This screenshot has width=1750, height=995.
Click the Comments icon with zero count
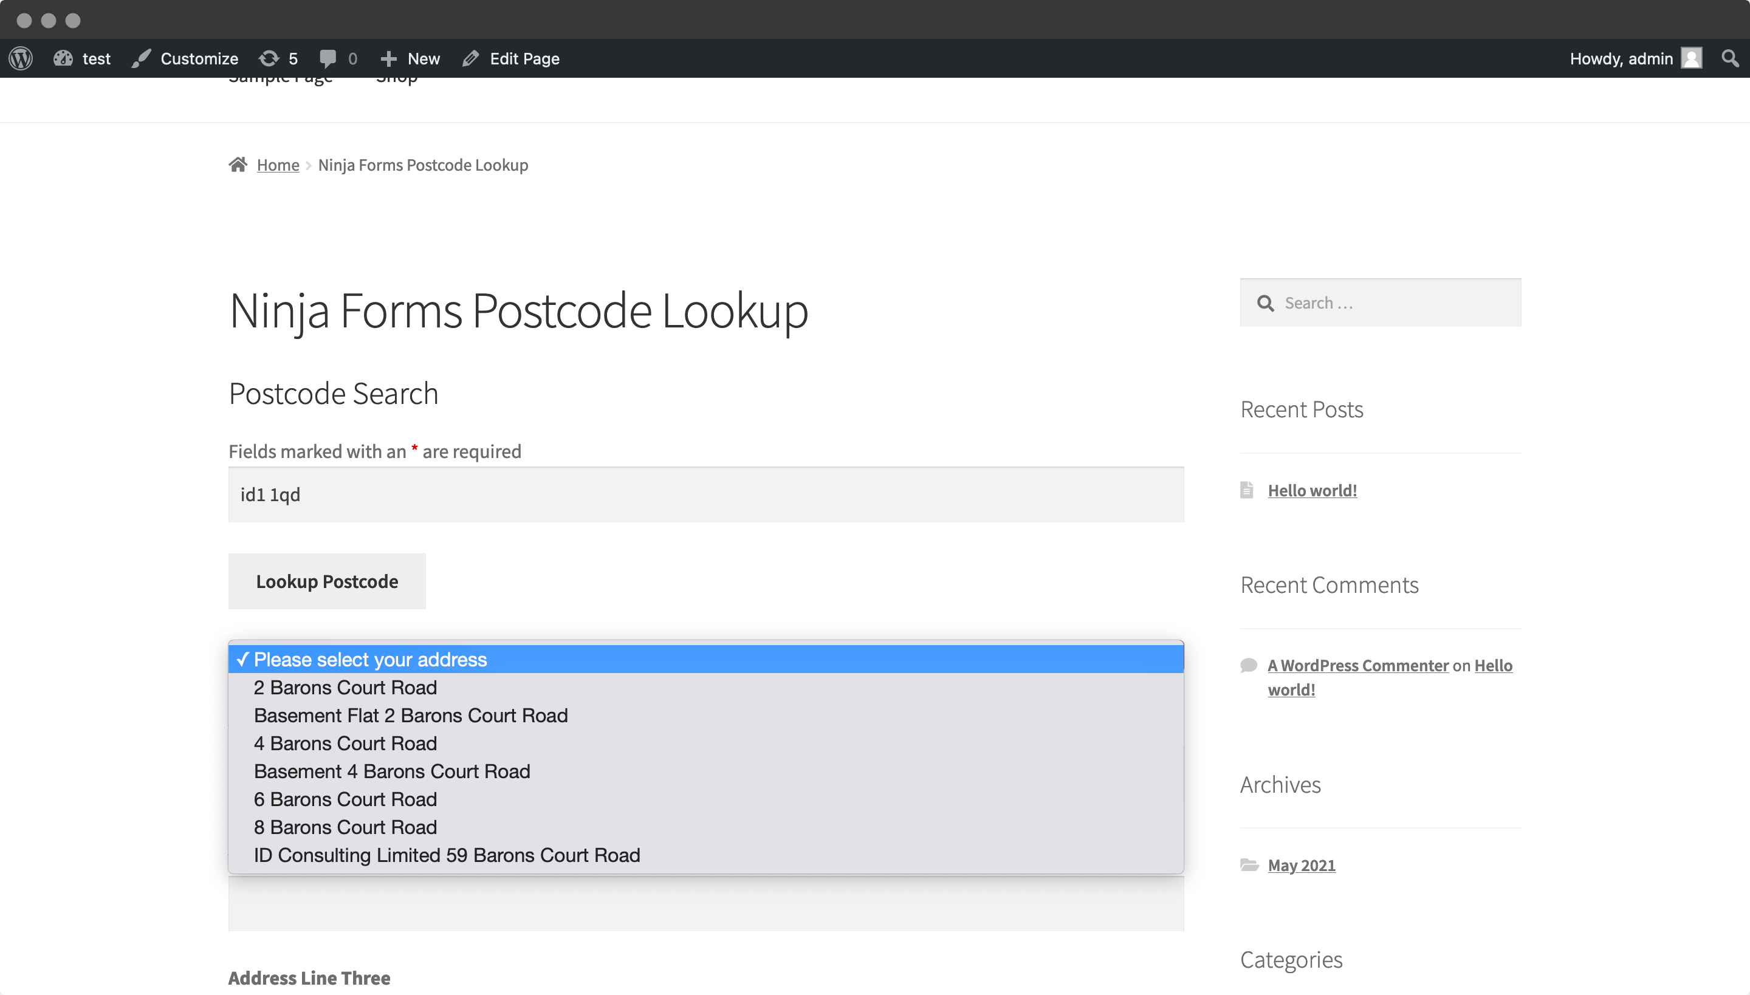[338, 58]
